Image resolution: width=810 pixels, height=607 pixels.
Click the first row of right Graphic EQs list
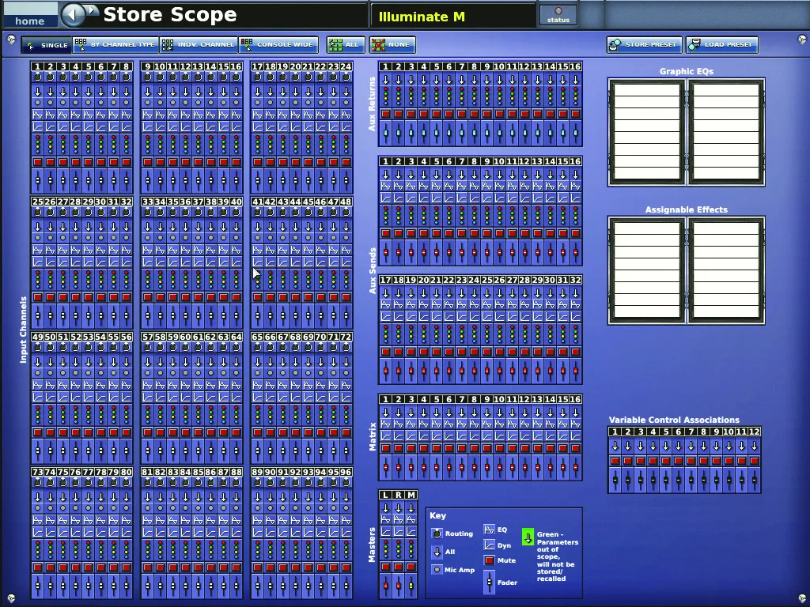pos(726,90)
